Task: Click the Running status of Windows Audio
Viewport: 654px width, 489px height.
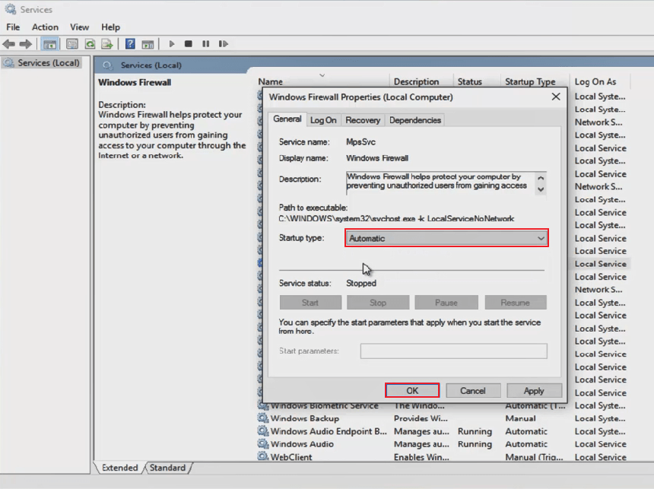Action: tap(475, 444)
